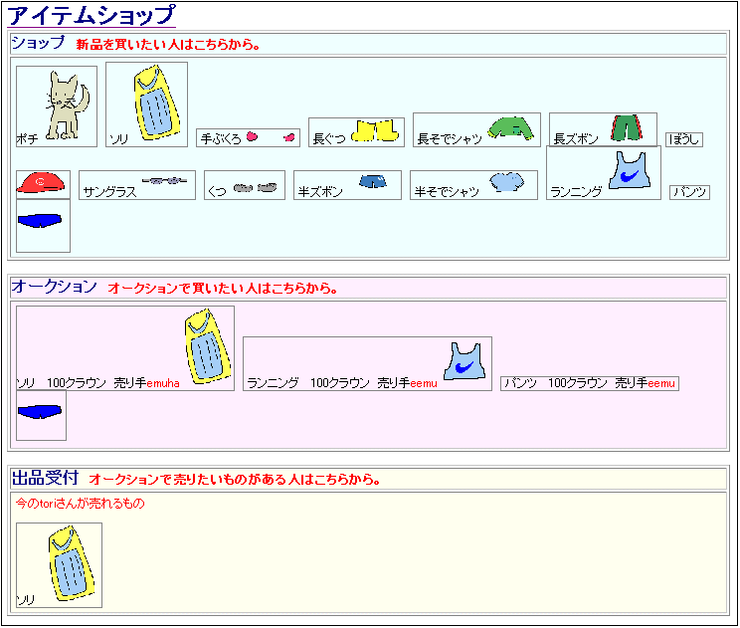Click the ショップ section heading
This screenshot has width=740, height=628.
click(38, 43)
